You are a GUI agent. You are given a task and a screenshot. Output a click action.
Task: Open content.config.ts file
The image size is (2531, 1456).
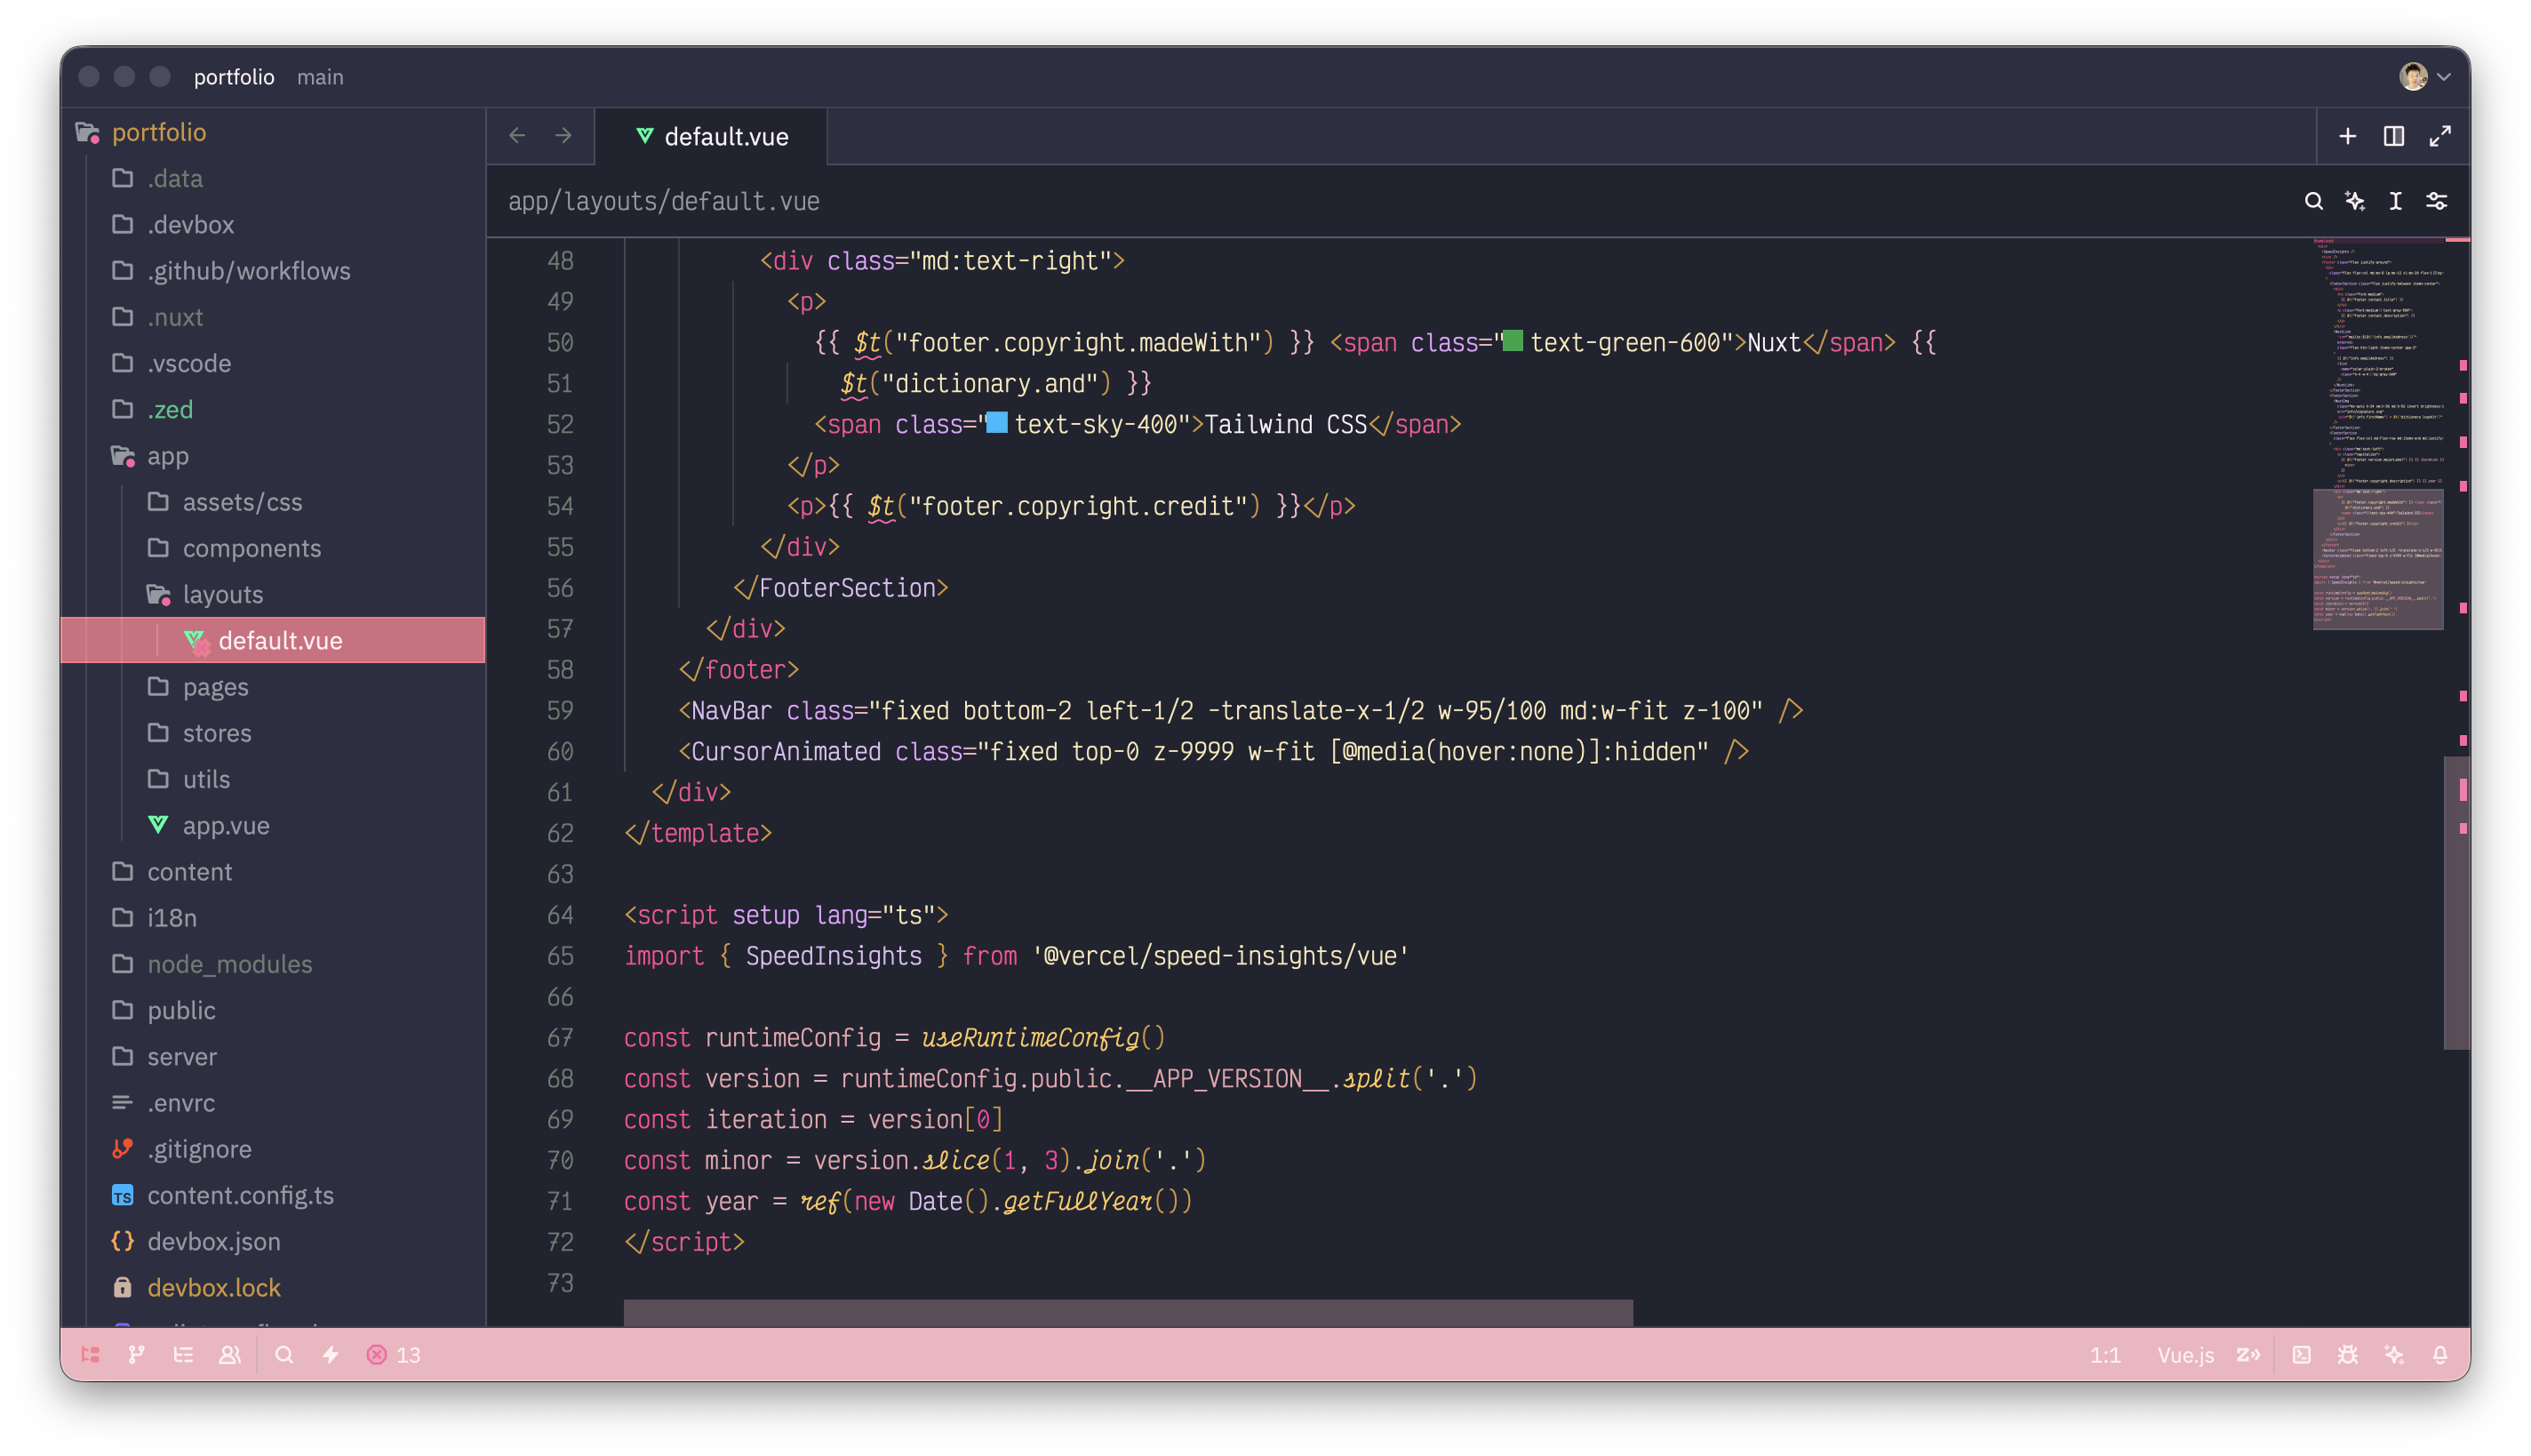coord(273,1195)
